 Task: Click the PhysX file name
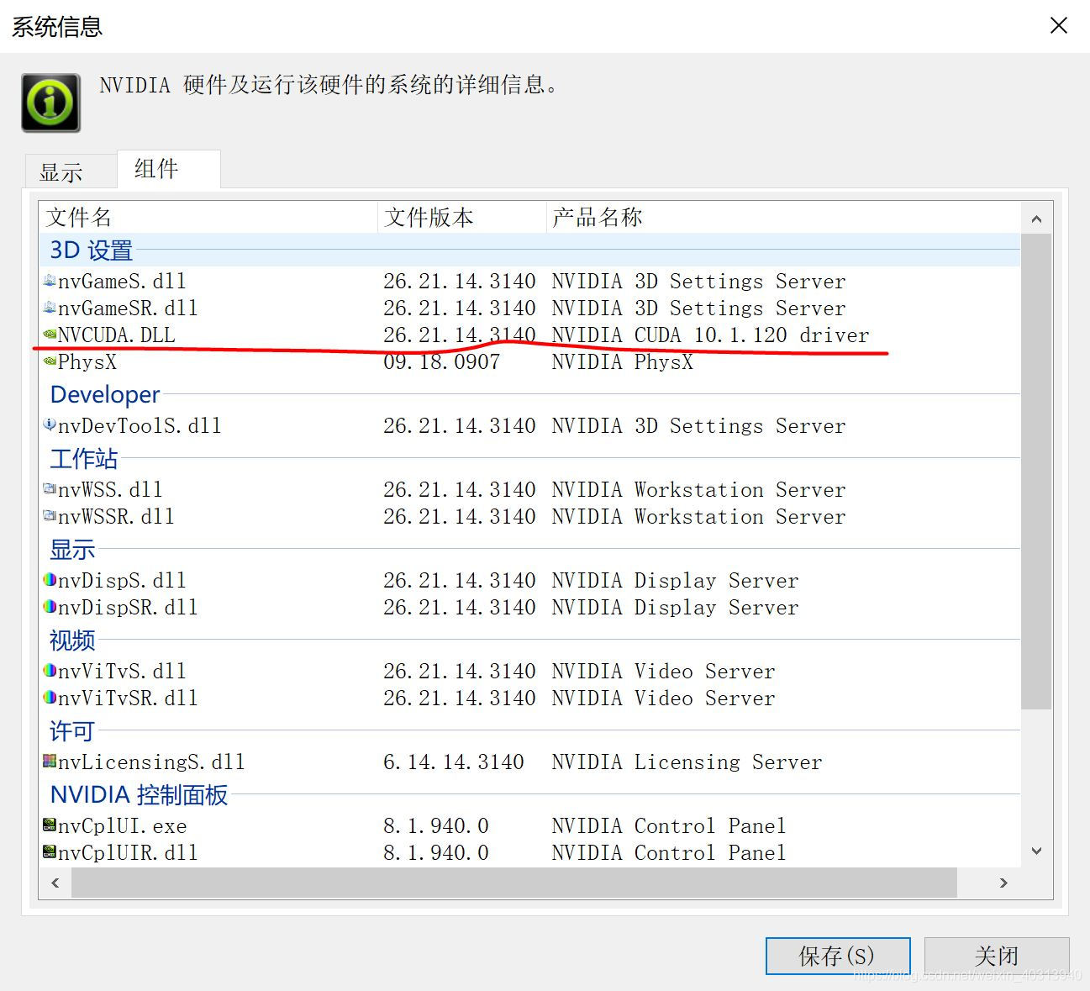pyautogui.click(x=87, y=361)
